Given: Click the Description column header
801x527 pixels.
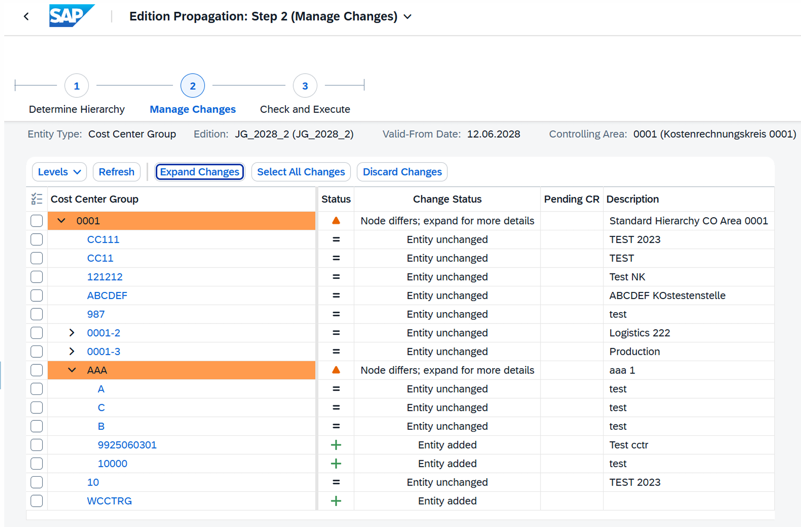Looking at the screenshot, I should click(632, 199).
